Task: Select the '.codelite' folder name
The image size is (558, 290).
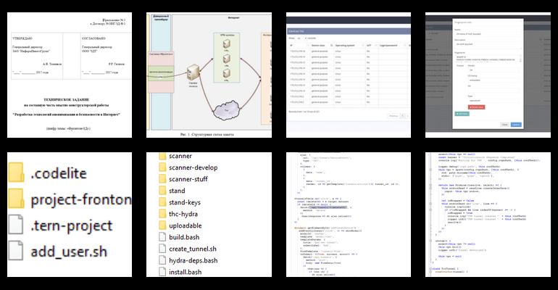Action: coord(59,173)
